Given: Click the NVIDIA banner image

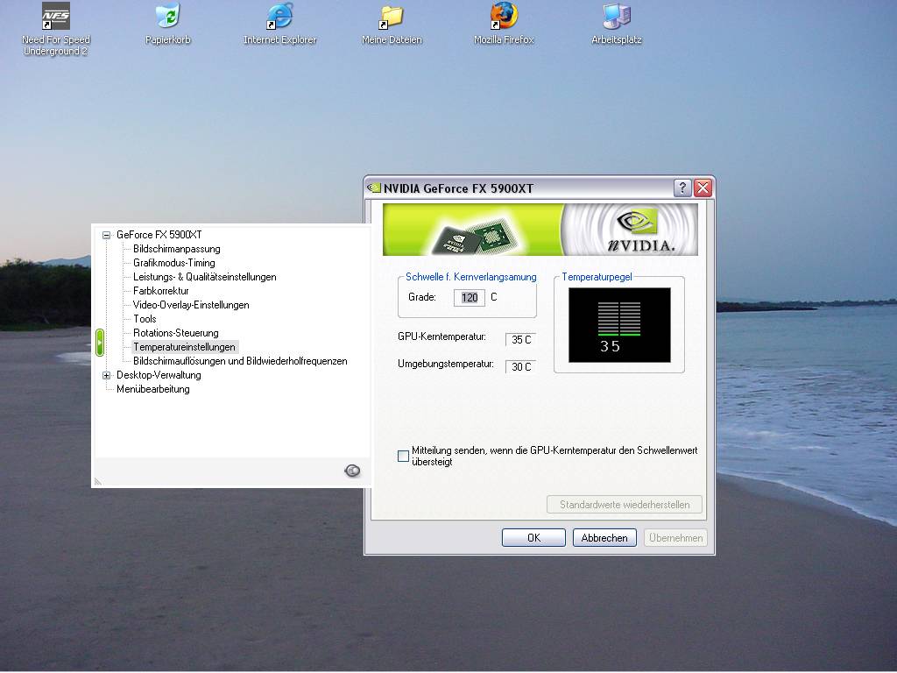Looking at the screenshot, I should pos(540,230).
